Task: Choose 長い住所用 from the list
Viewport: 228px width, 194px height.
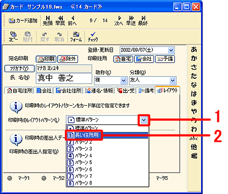Action: 107,135
